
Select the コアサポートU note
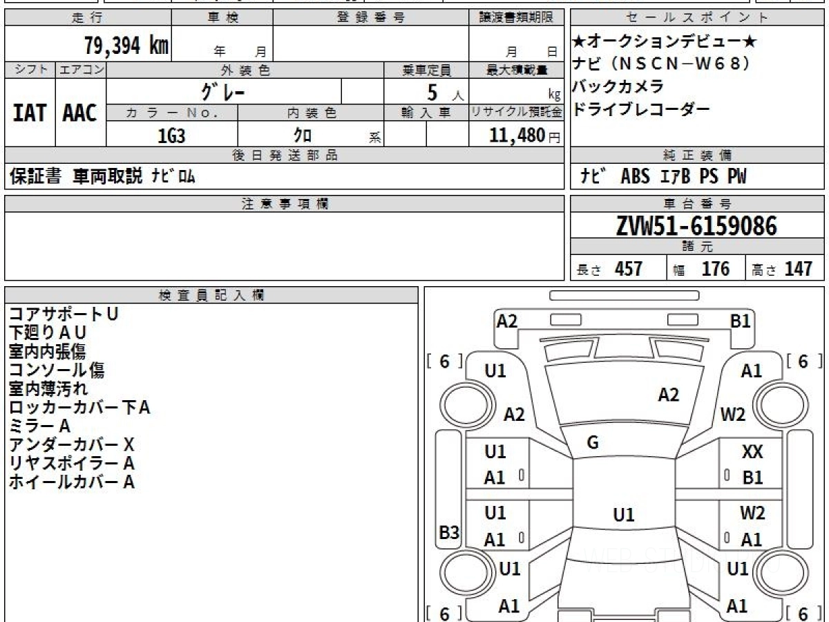(x=64, y=314)
